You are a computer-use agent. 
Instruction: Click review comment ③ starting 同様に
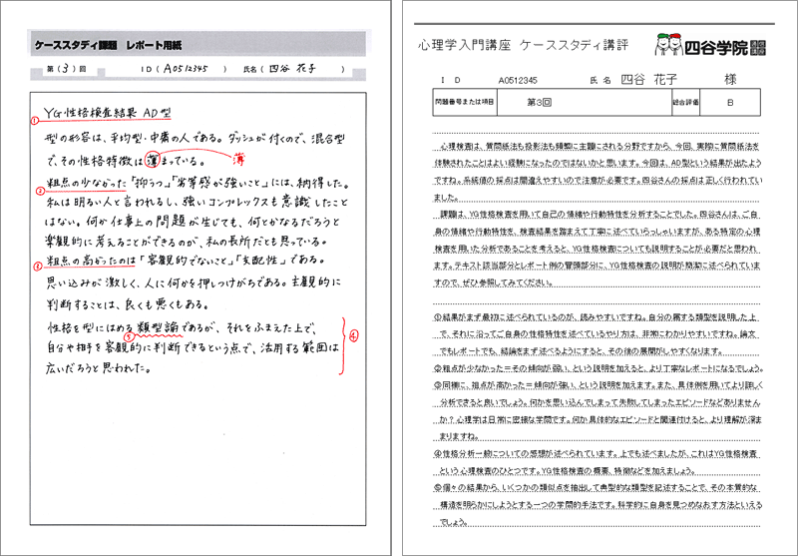coord(598,411)
